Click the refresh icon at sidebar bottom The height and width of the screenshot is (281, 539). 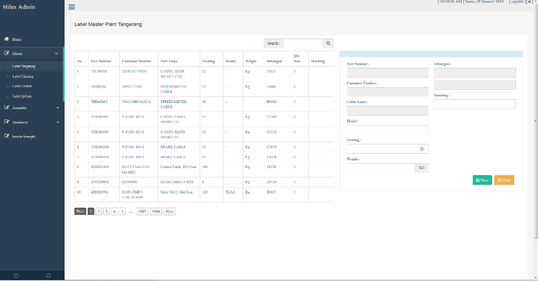click(x=49, y=275)
